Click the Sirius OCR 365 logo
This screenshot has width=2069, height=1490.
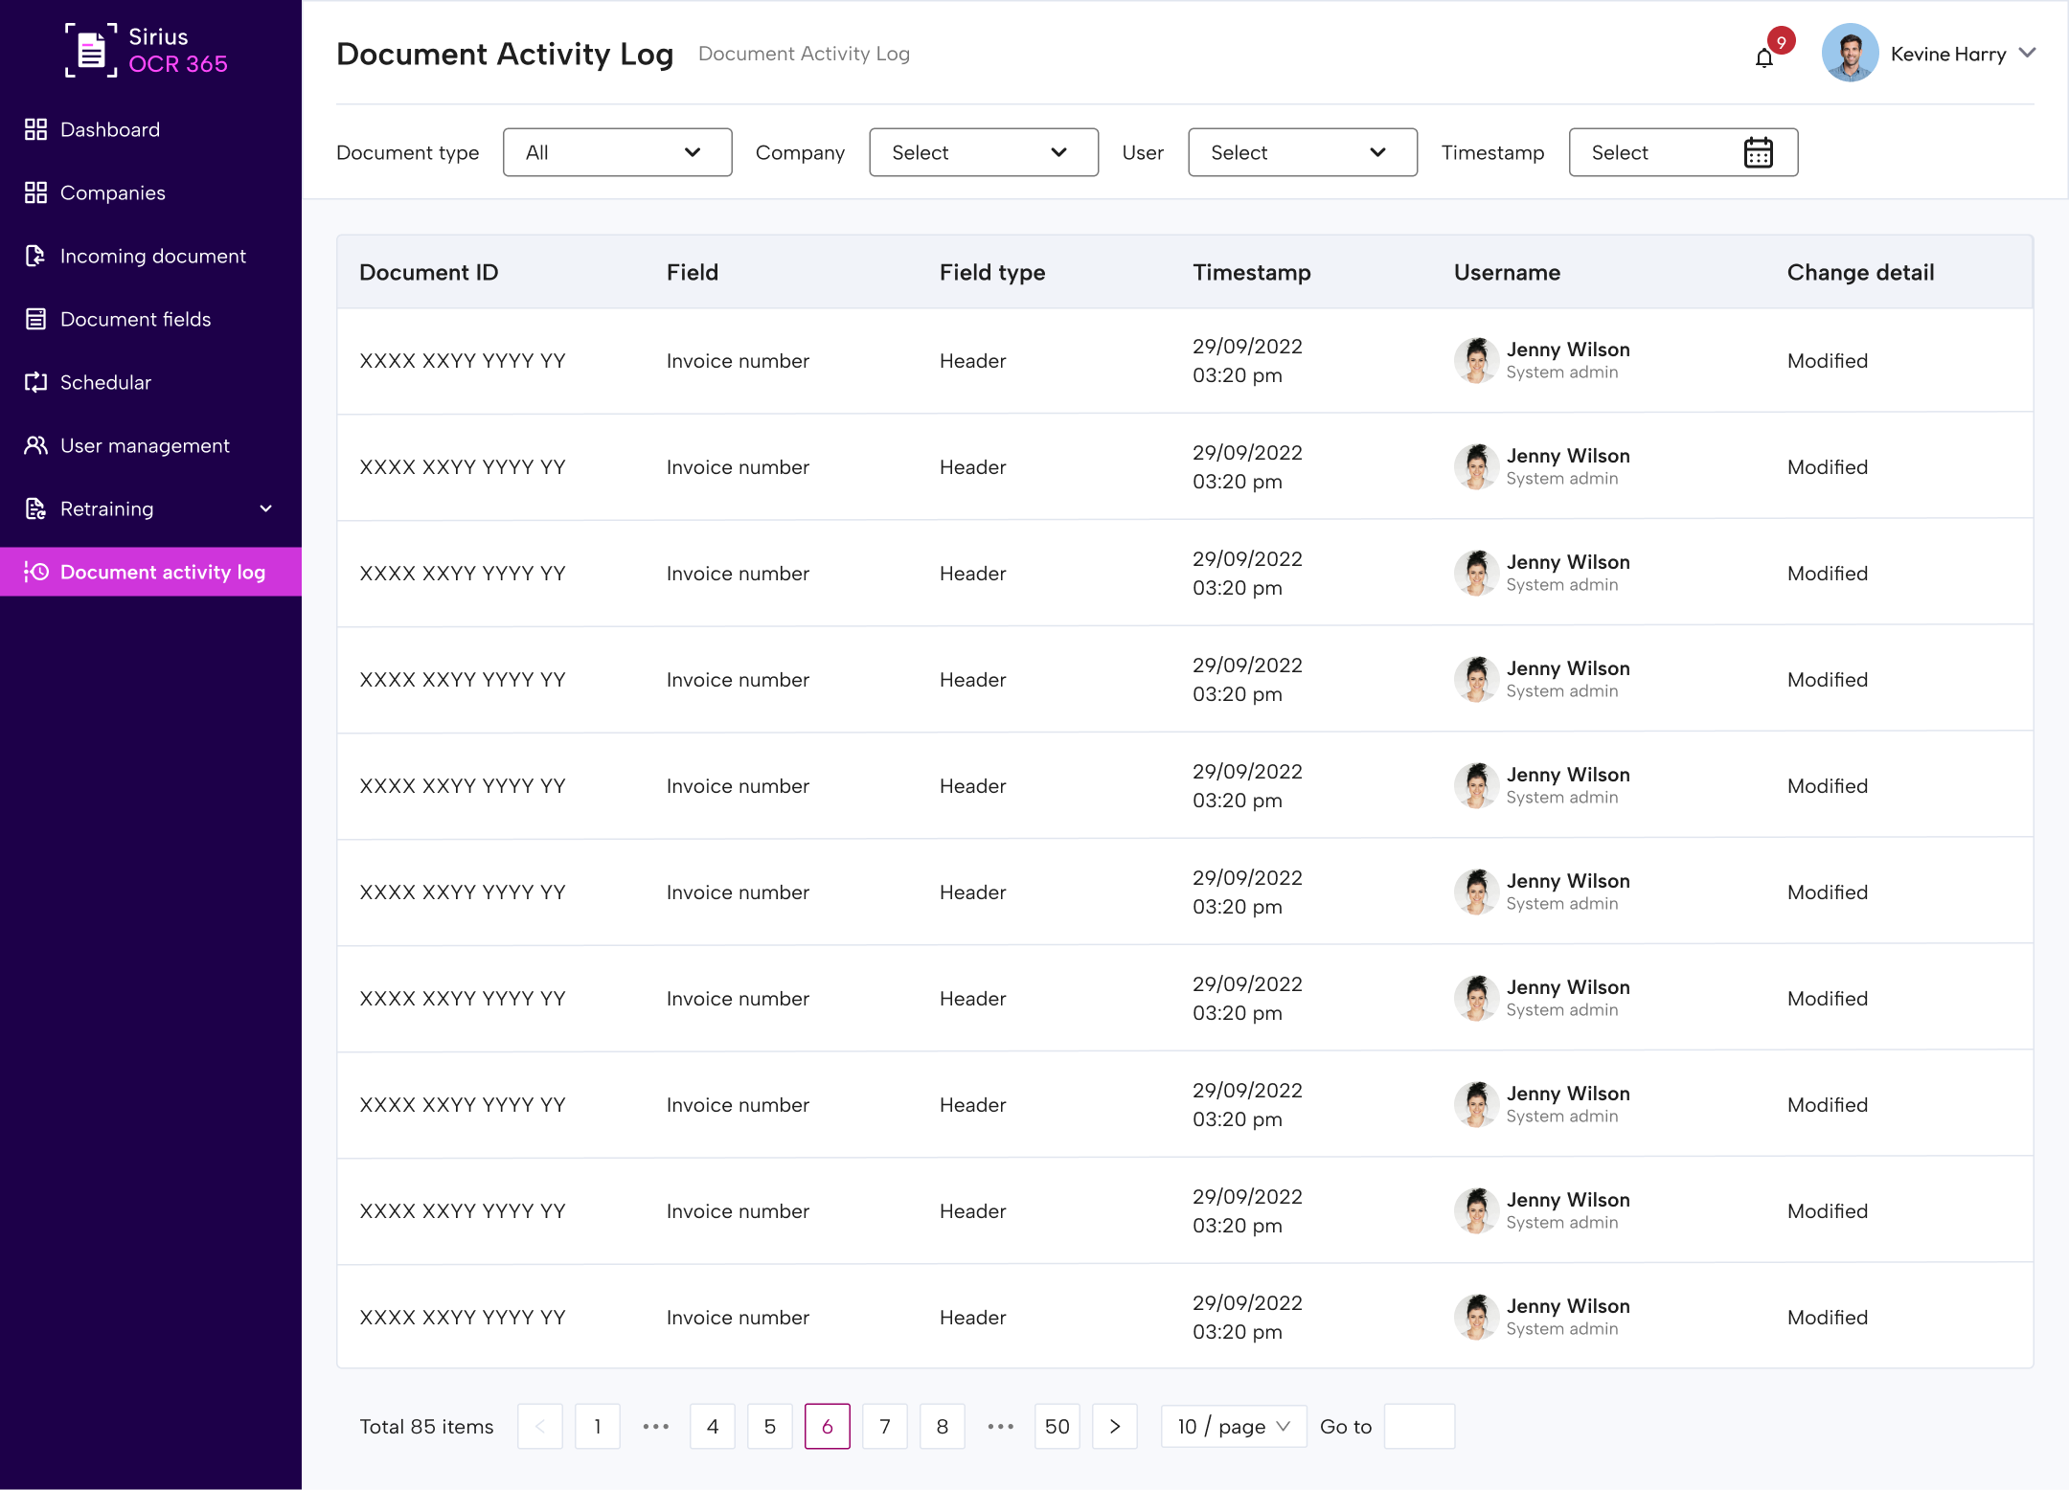[x=146, y=51]
